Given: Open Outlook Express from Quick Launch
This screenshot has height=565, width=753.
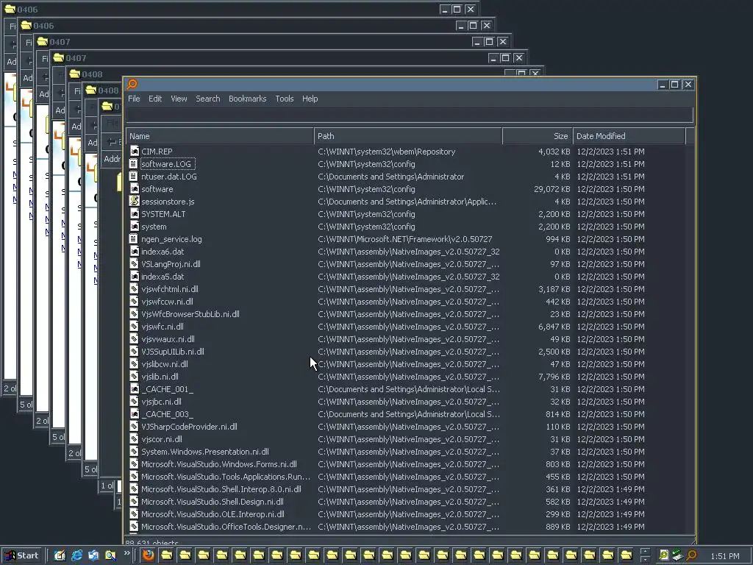Looking at the screenshot, I should 93,555.
